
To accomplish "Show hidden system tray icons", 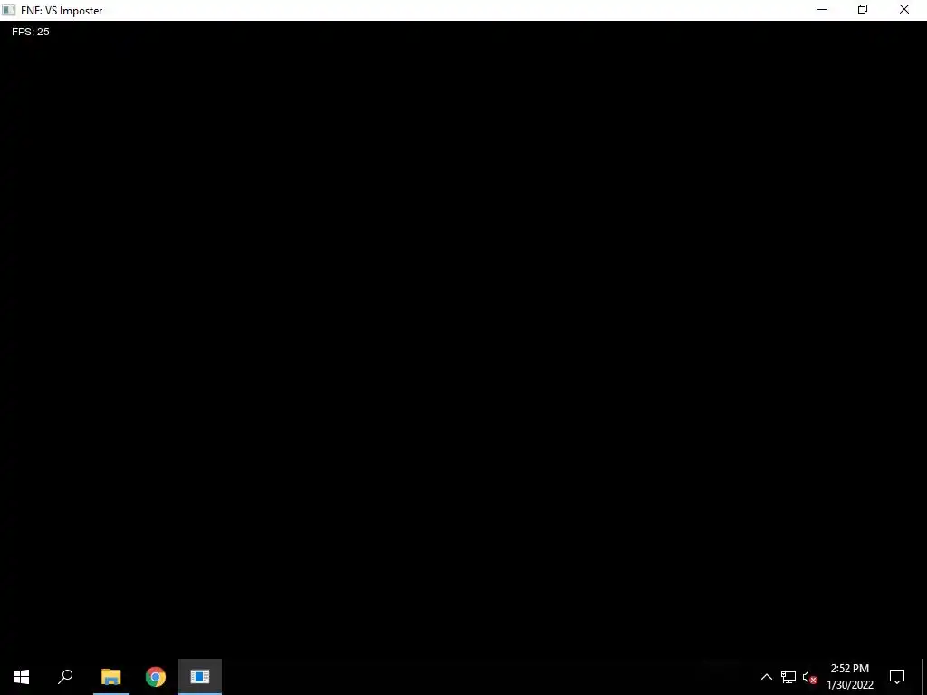I will click(x=766, y=677).
